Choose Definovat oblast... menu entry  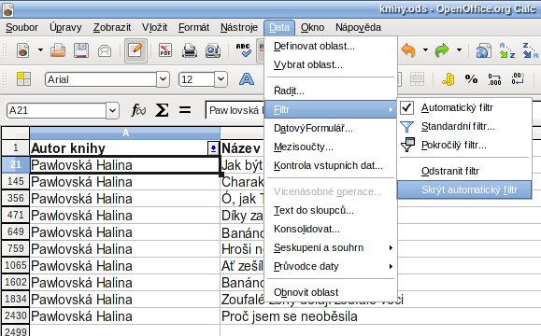(331, 46)
